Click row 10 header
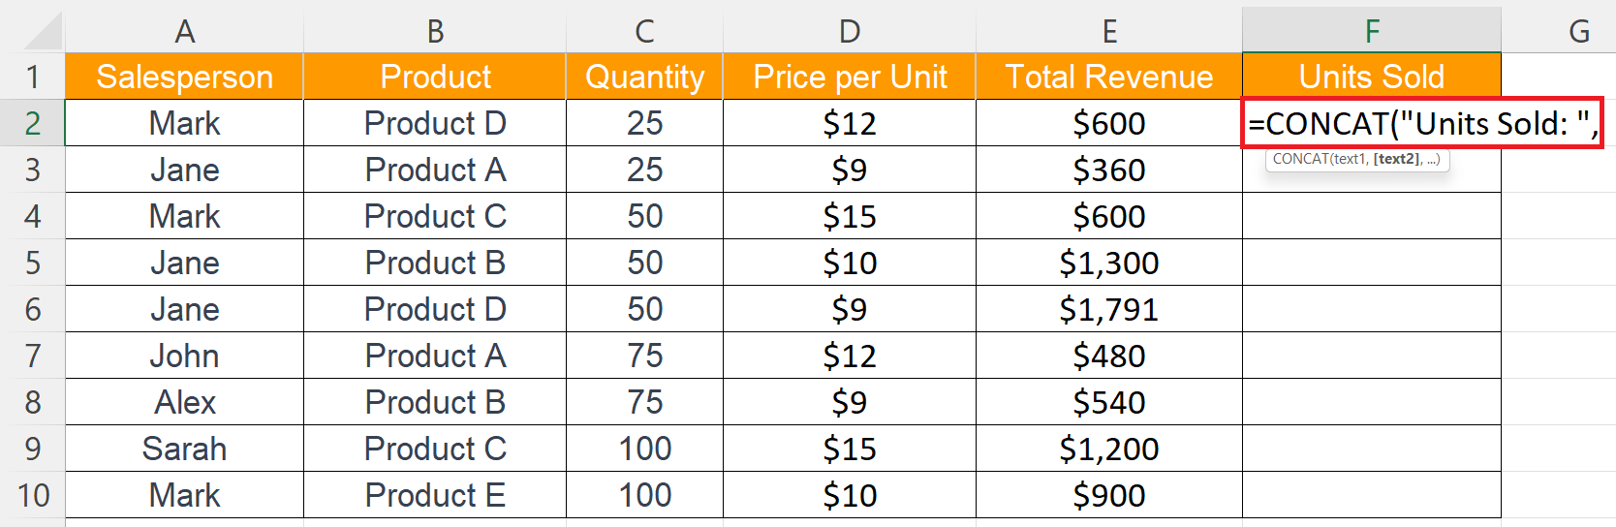This screenshot has width=1616, height=527. 33,495
